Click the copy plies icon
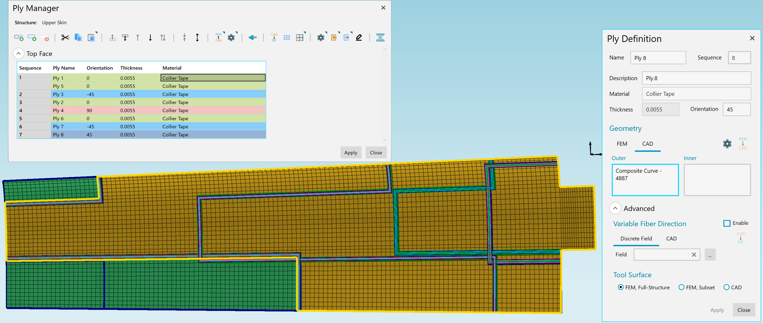The width and height of the screenshot is (763, 323). coord(78,38)
